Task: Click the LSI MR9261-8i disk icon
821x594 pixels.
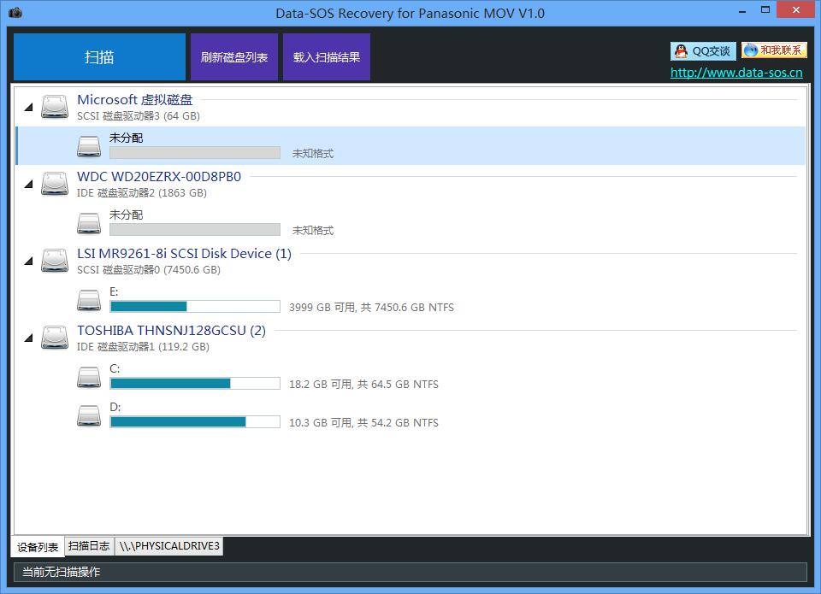Action: point(55,261)
